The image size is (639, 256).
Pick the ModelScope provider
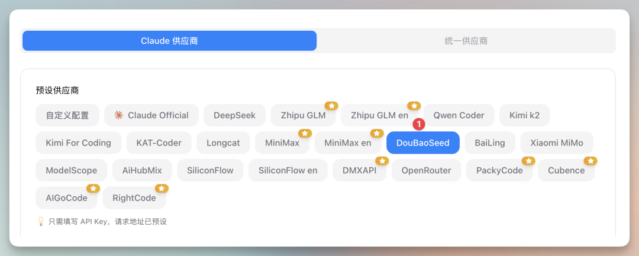click(x=72, y=170)
